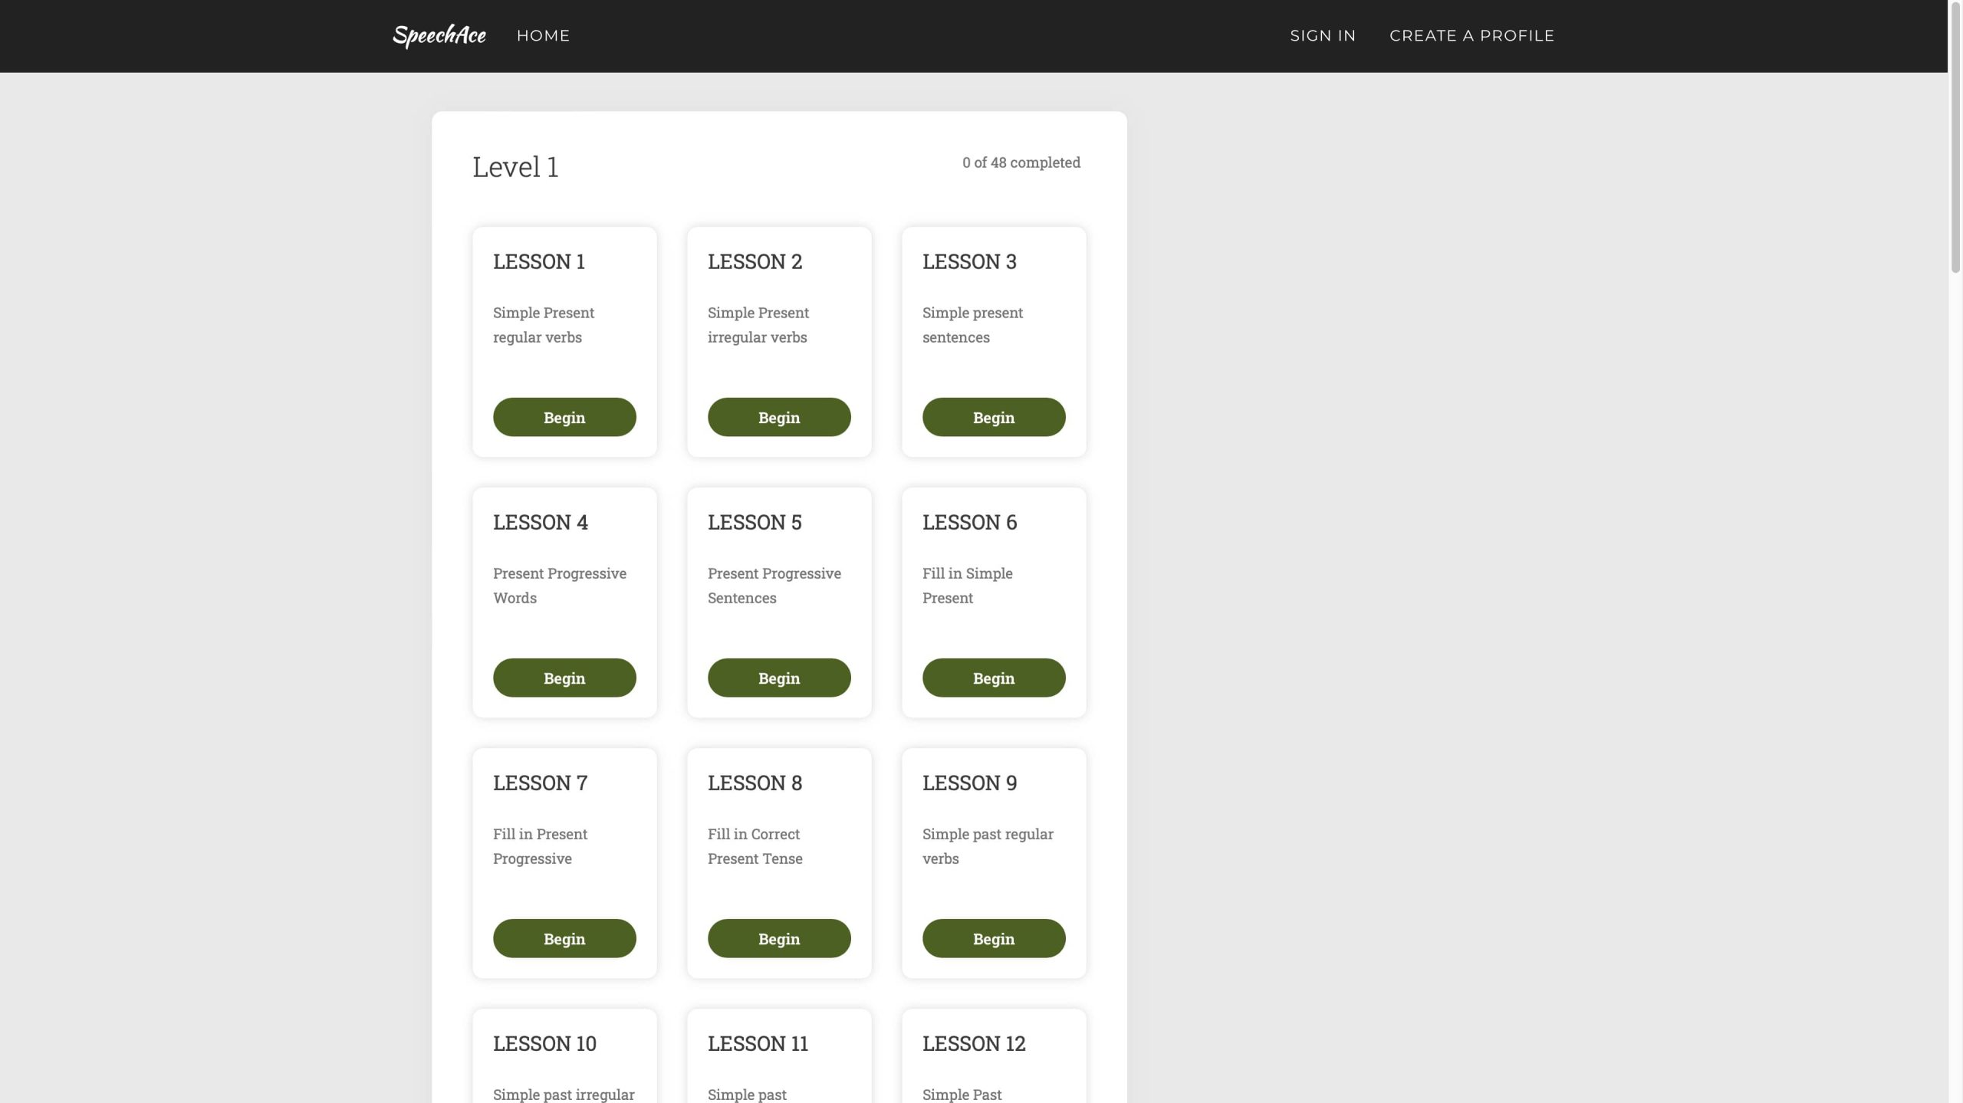This screenshot has width=1963, height=1103.
Task: Click the vertical page scrollbar thumb
Action: [1955, 138]
